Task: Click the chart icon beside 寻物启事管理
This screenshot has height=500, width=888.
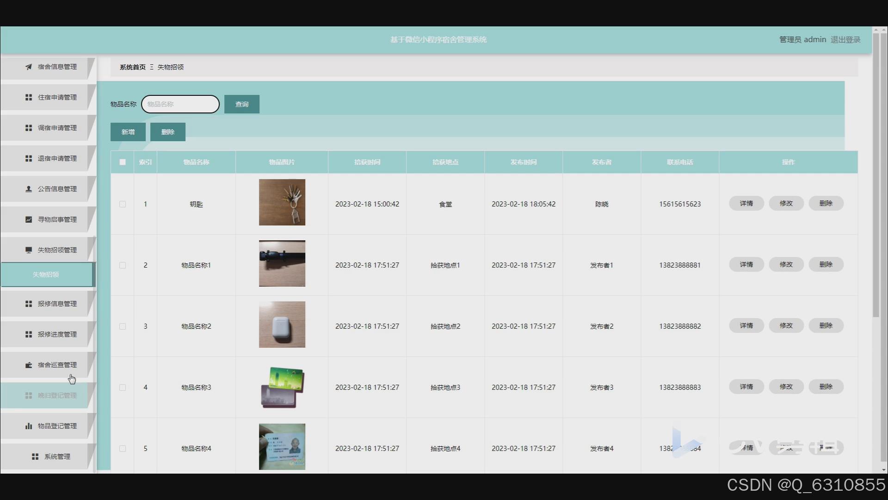Action: [29, 219]
